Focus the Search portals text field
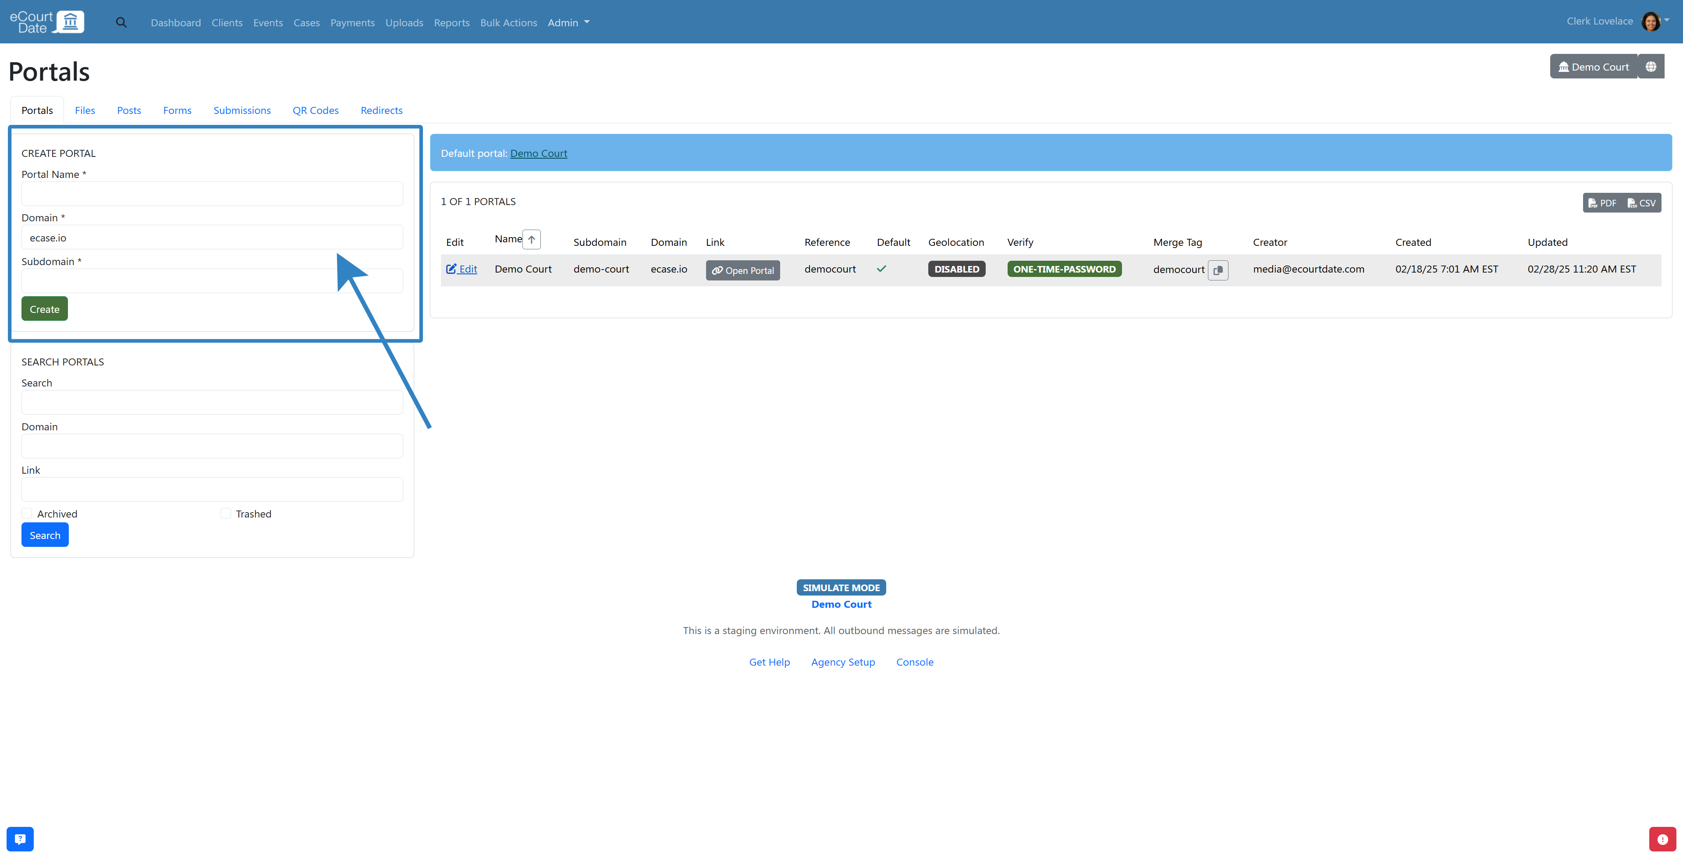 pos(212,403)
